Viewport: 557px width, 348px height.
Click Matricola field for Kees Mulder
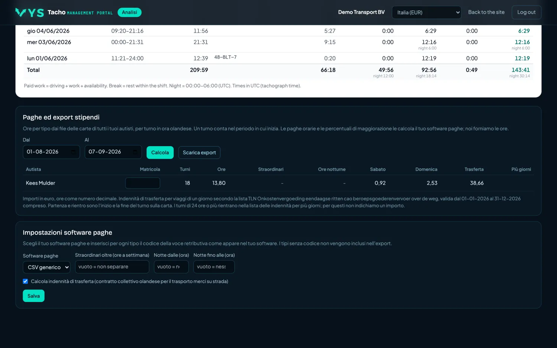143,183
